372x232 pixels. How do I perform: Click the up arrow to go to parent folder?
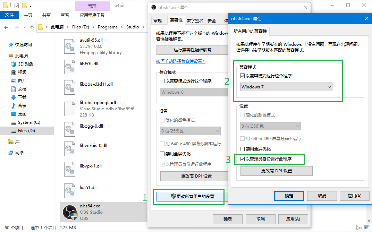(32, 27)
